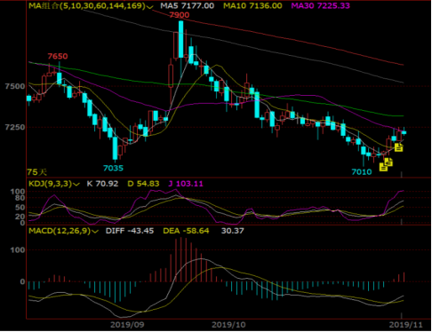Click the KDJ axis 20 level label

coord(19,217)
